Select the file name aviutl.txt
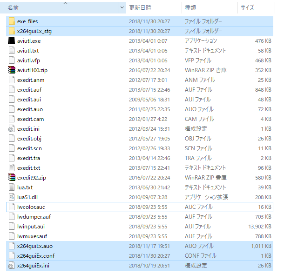Image resolution: width=284 pixels, height=274 pixels. (x=28, y=51)
